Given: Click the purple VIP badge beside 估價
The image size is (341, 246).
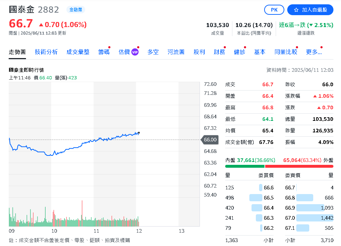Looking at the screenshot, I should point(135,52).
